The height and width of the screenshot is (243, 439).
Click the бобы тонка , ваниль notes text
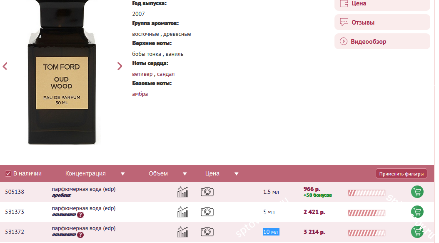(x=157, y=54)
